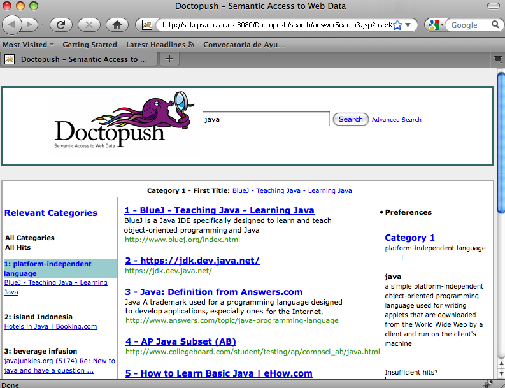The height and width of the screenshot is (388, 505).
Task: Click the scrollbar down arrow
Action: (x=501, y=373)
